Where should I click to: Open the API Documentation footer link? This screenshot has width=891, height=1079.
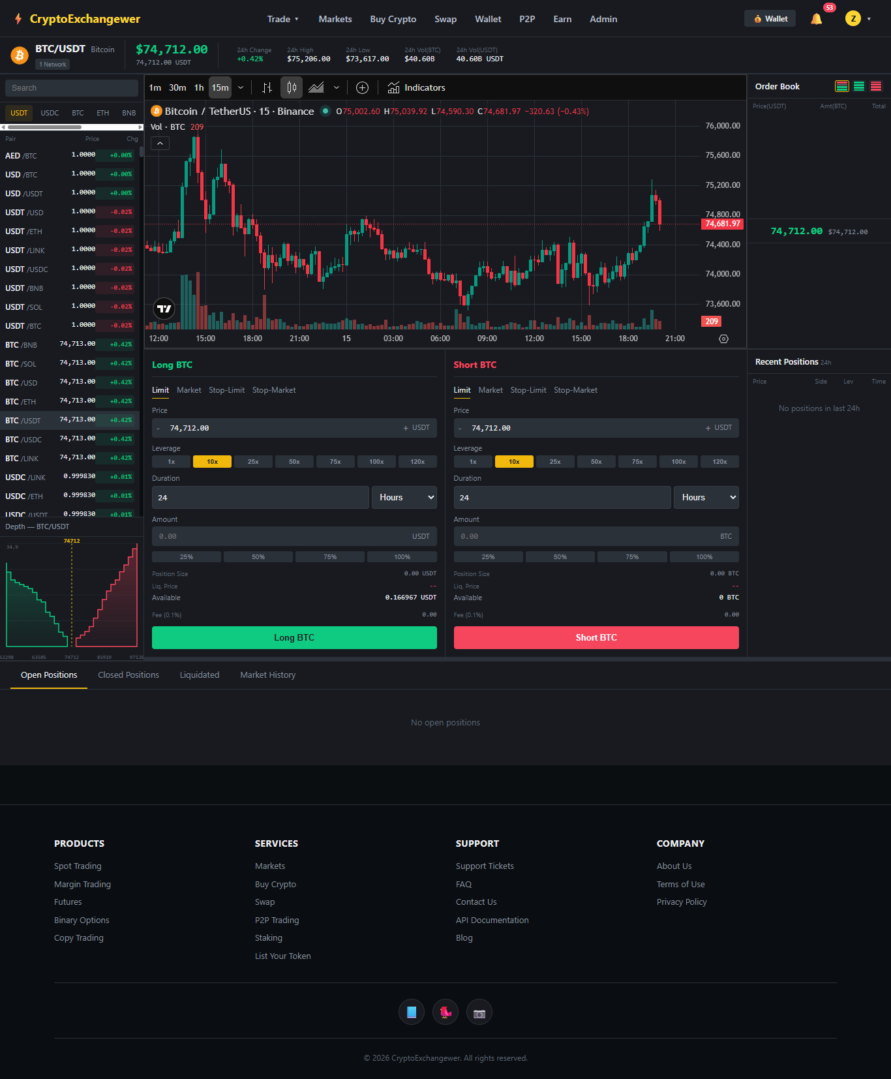pyautogui.click(x=492, y=920)
